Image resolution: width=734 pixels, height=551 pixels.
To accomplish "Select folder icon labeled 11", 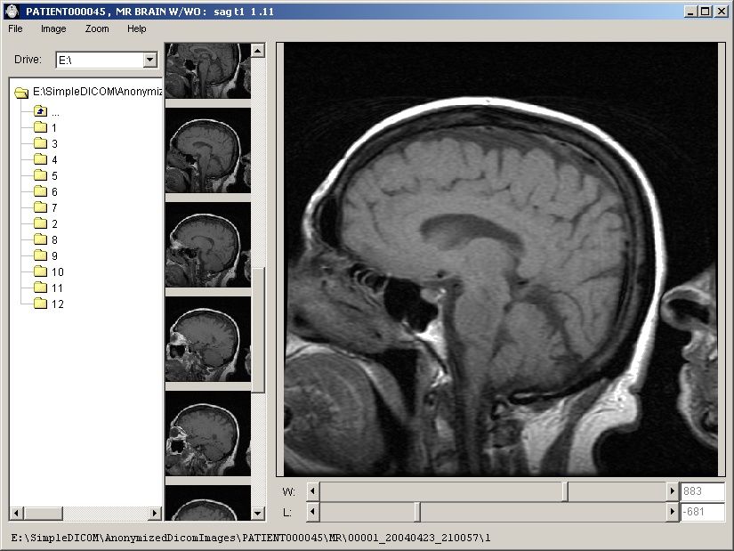I will [41, 288].
